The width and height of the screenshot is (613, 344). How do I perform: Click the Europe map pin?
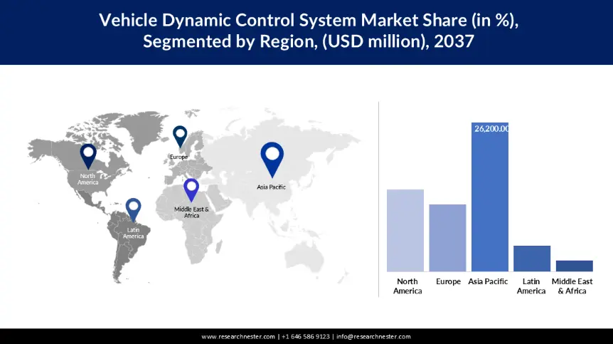(x=180, y=136)
